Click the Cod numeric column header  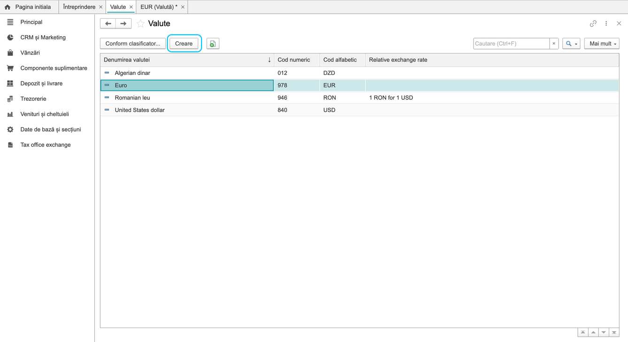(297, 60)
